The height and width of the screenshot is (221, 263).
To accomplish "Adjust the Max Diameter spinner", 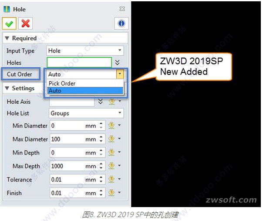I will coord(101,139).
